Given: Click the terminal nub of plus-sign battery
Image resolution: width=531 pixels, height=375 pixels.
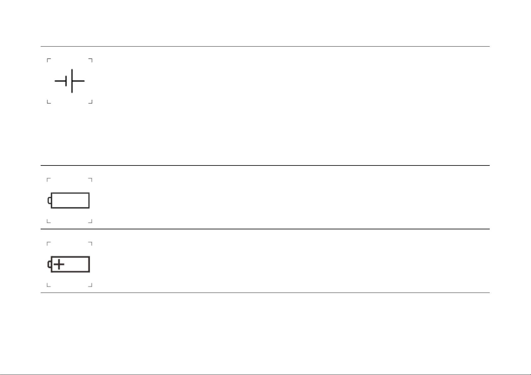Looking at the screenshot, I should tap(49, 264).
